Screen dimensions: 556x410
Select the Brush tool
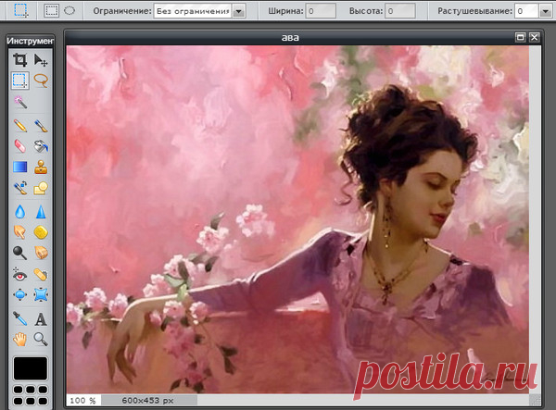[41, 126]
